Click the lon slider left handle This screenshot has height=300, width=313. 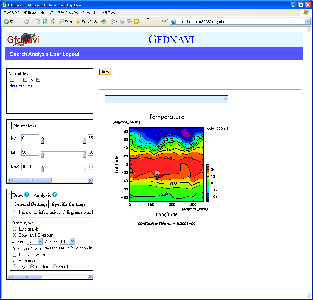click(42, 140)
